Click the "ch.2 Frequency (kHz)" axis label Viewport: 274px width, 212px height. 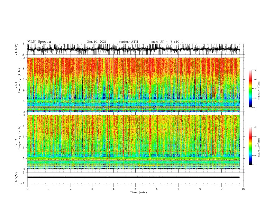18,138
